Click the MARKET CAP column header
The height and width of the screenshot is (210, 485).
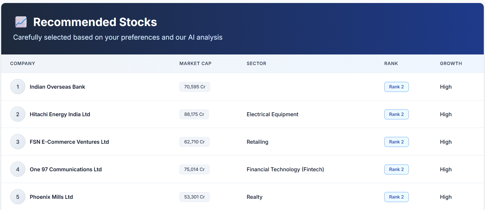click(x=195, y=64)
